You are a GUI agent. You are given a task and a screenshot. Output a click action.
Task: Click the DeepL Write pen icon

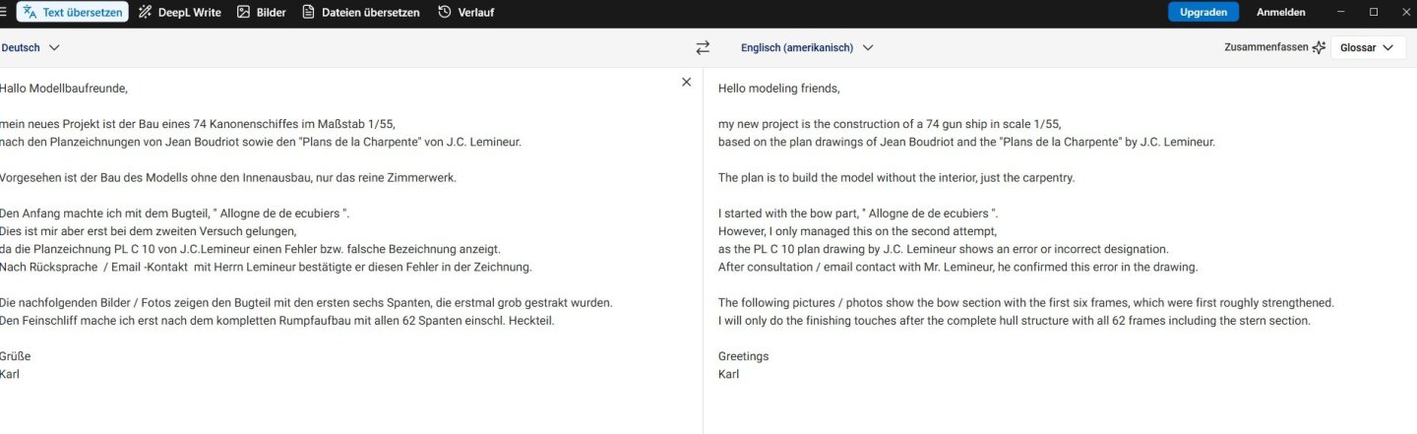click(145, 12)
